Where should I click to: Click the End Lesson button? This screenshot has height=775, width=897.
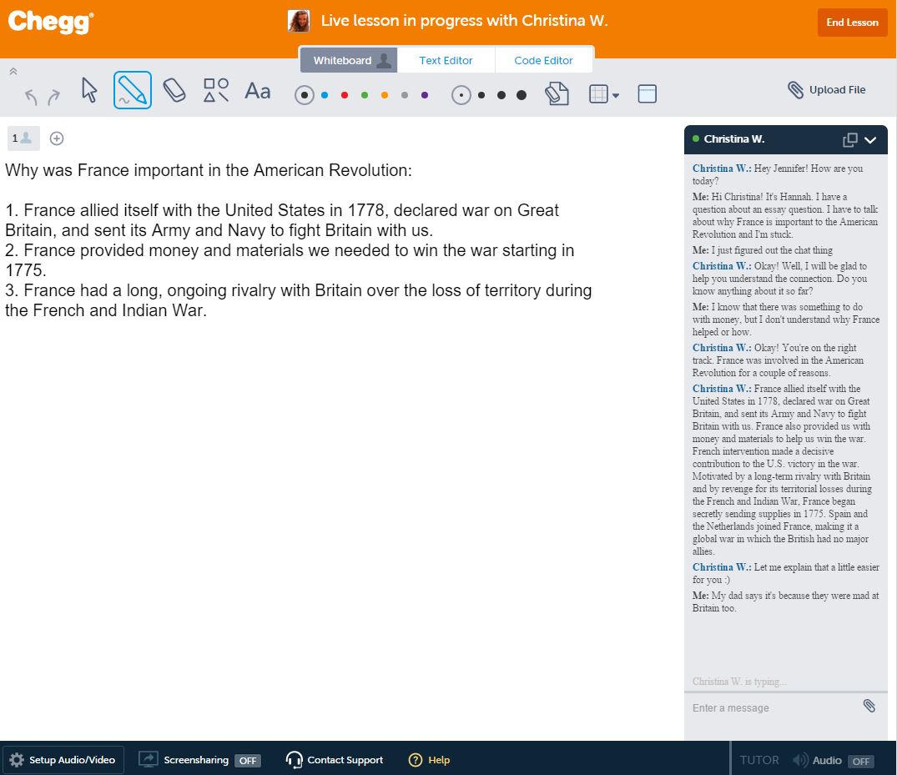[852, 23]
